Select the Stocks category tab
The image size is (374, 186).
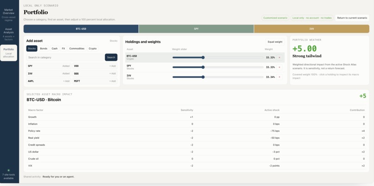[x=32, y=48]
